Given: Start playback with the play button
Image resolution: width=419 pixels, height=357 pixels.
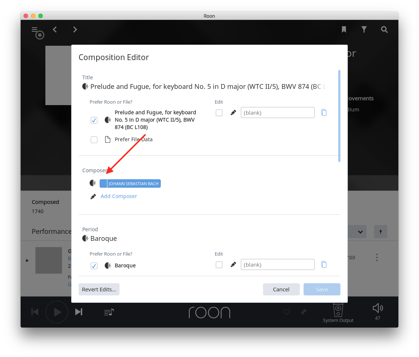Looking at the screenshot, I should tap(57, 312).
